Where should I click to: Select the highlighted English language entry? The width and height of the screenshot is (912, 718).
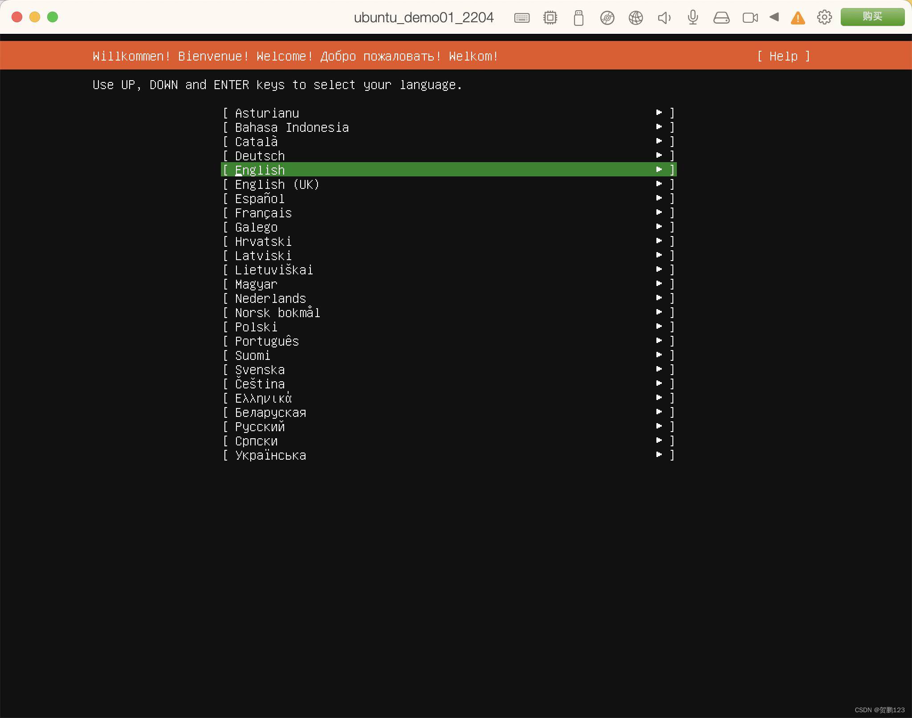448,170
